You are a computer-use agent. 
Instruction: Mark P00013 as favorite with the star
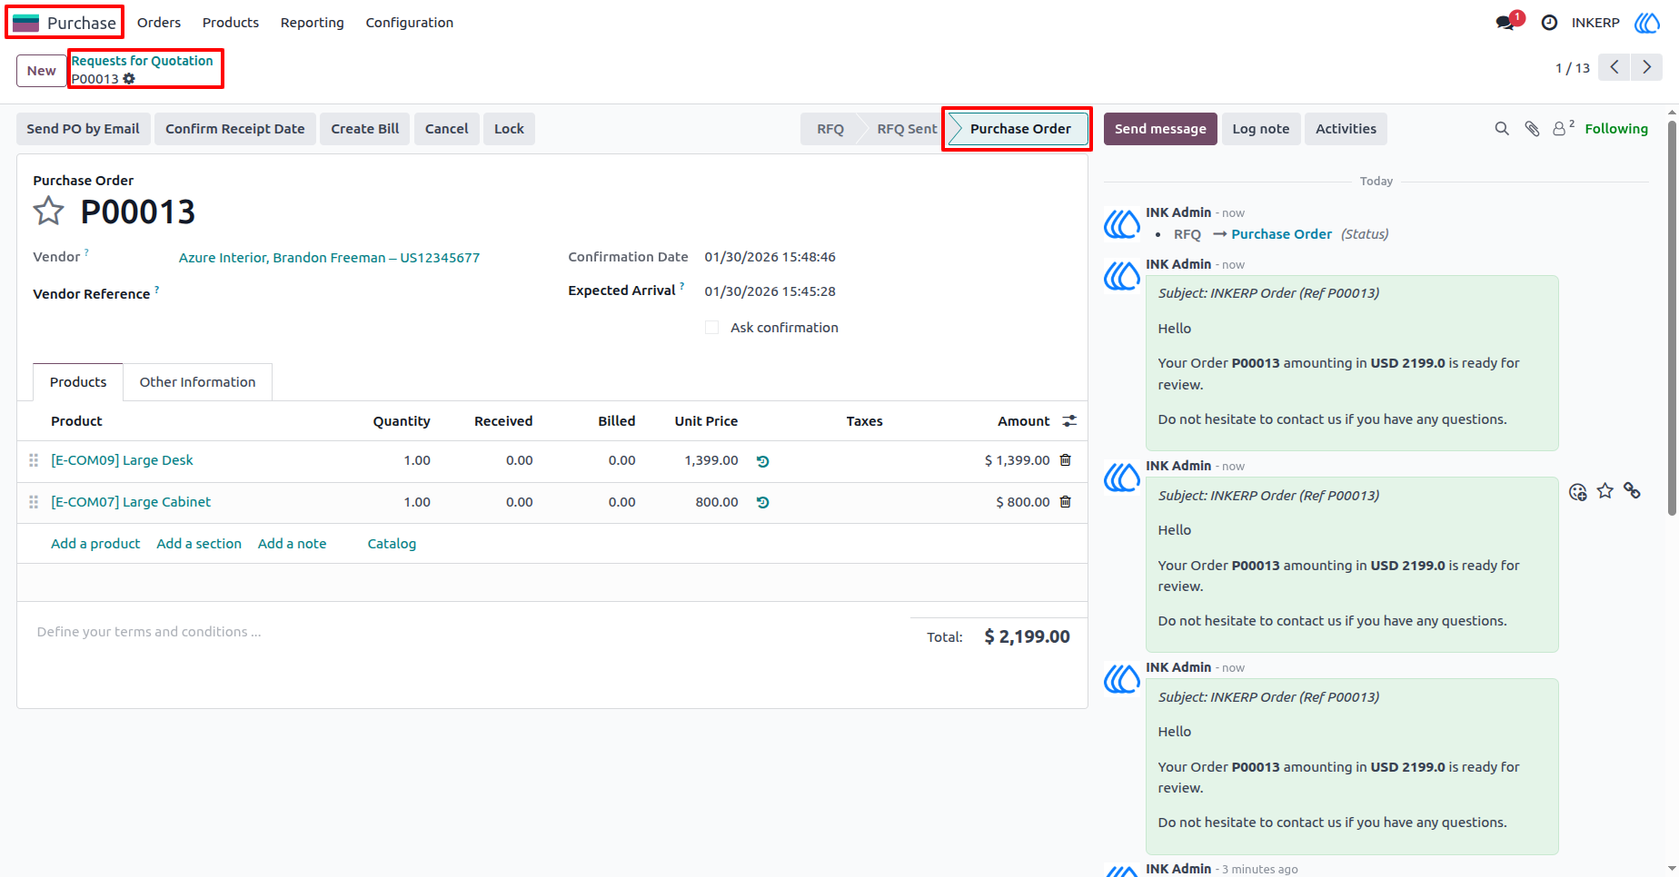[48, 212]
